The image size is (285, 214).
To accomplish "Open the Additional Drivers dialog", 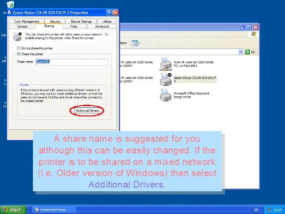I will point(88,111).
